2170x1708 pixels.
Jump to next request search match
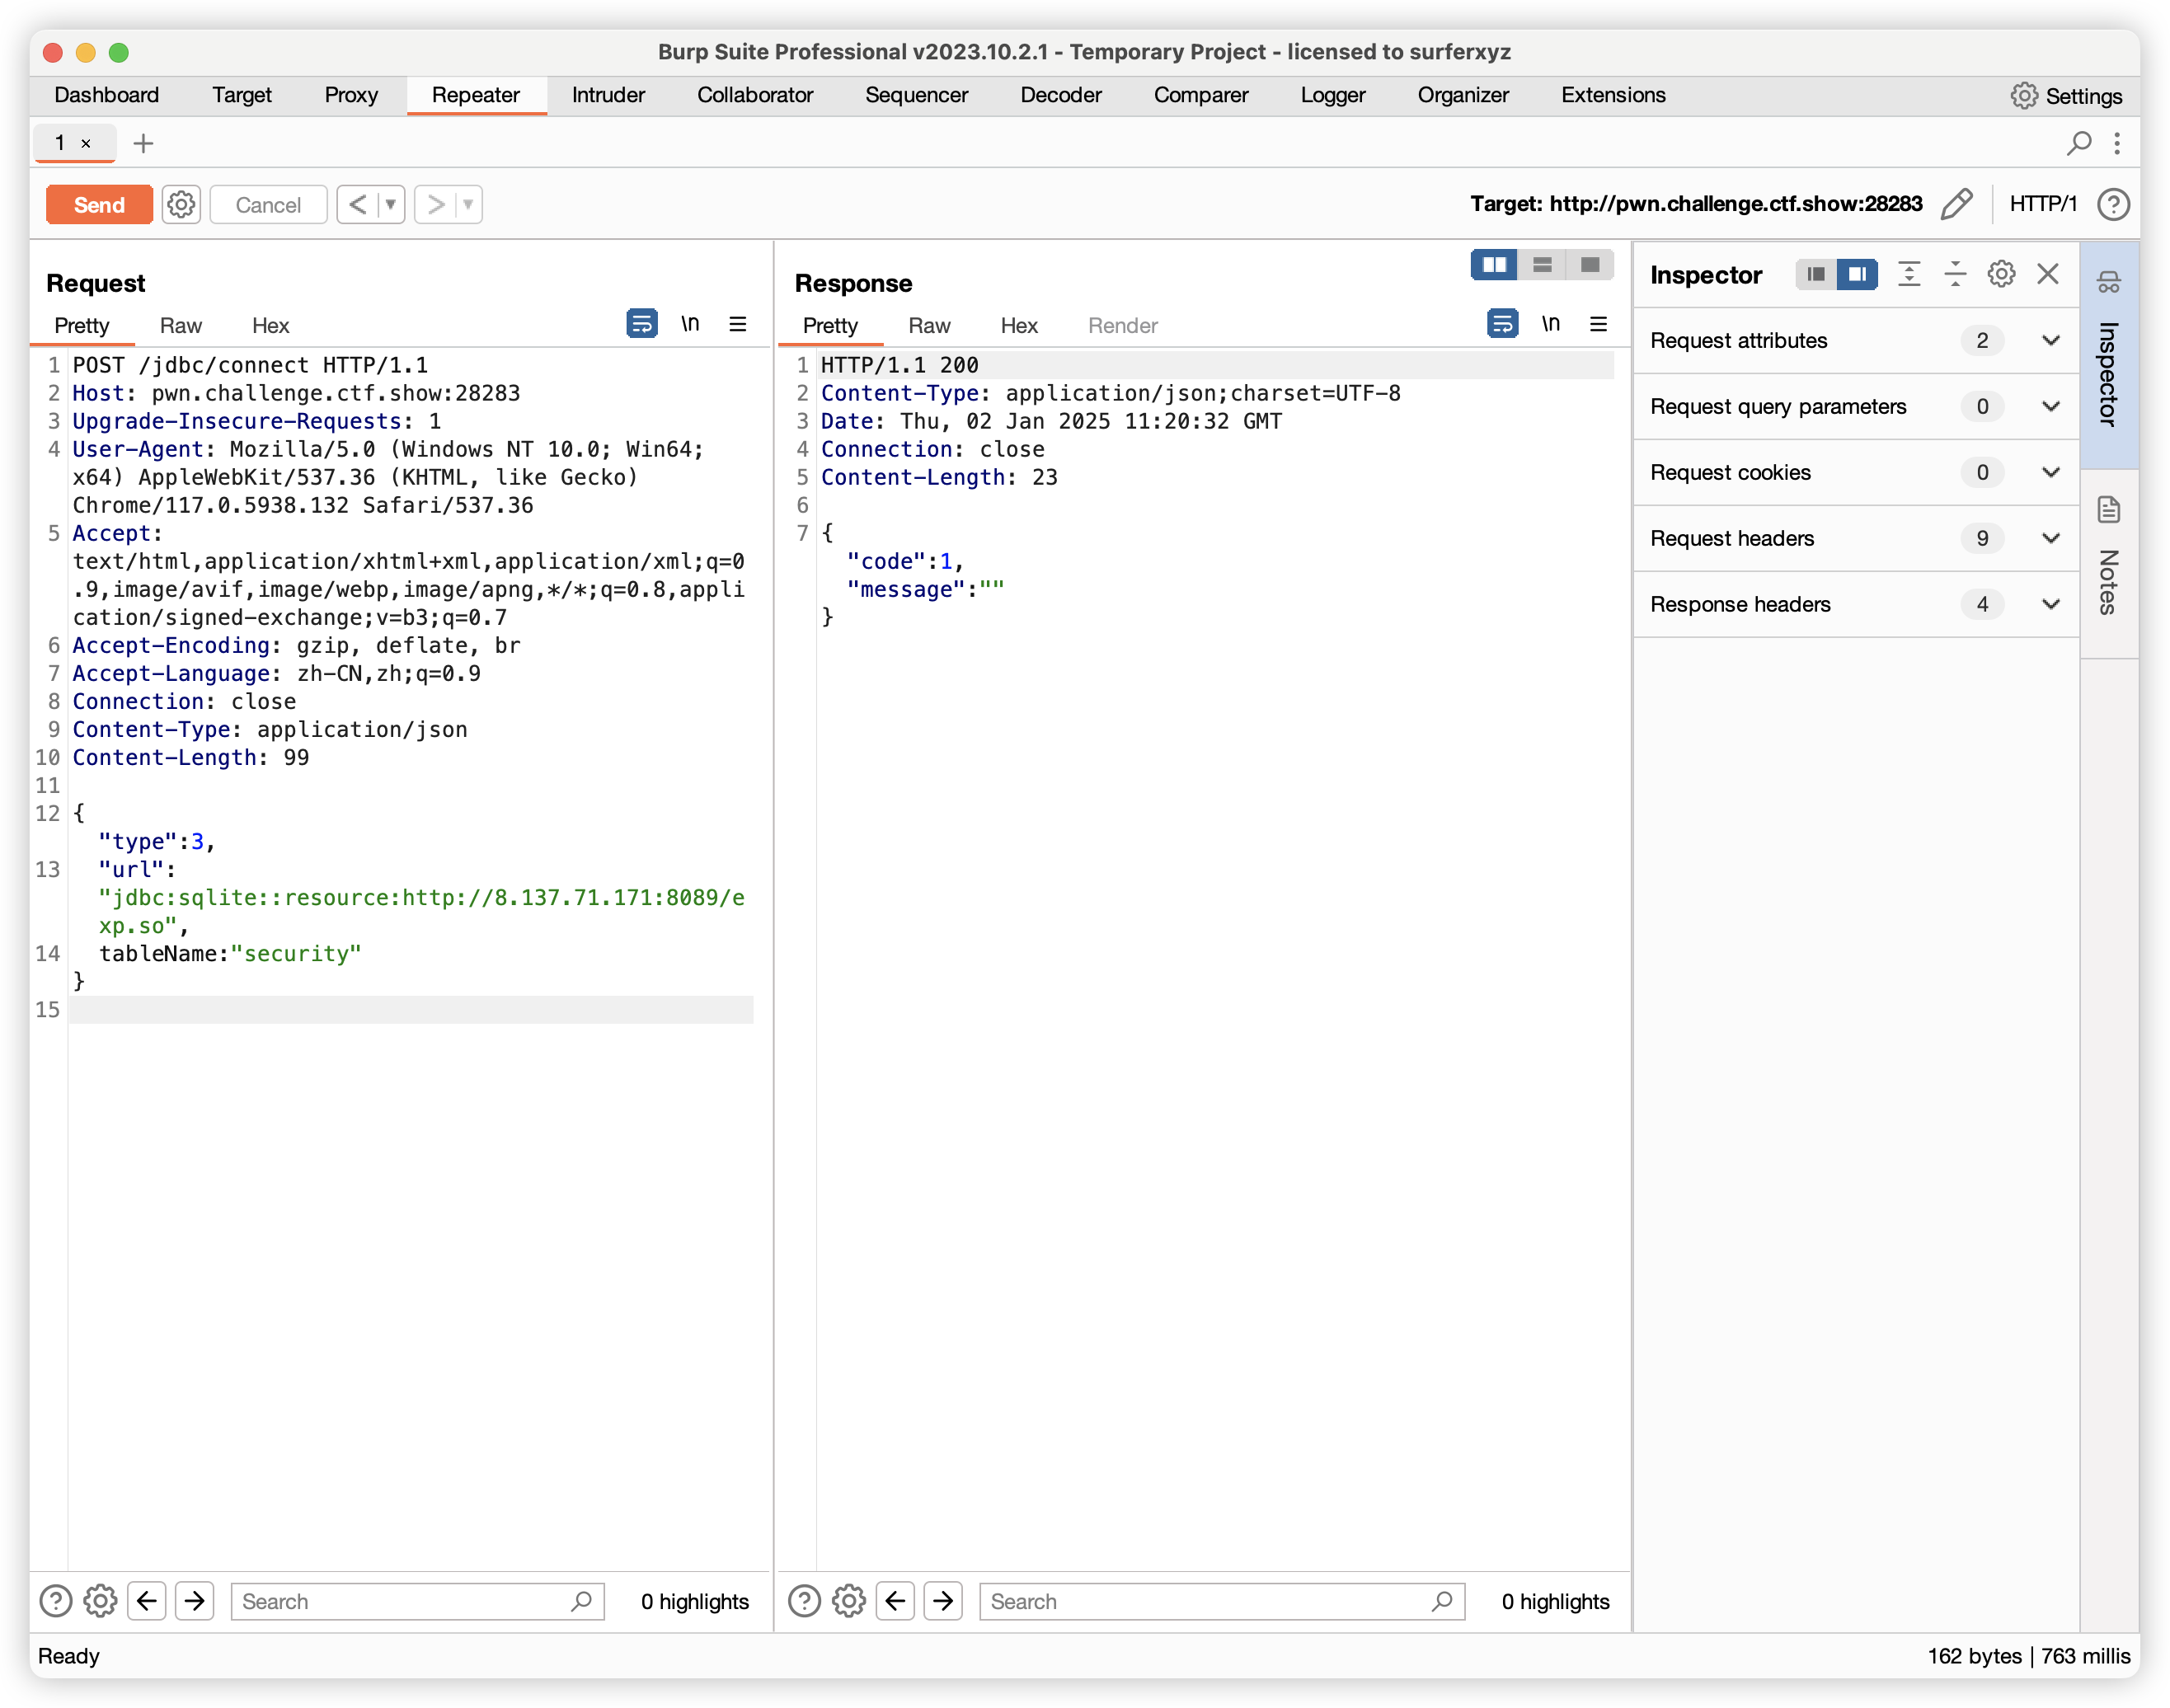pyautogui.click(x=195, y=1601)
